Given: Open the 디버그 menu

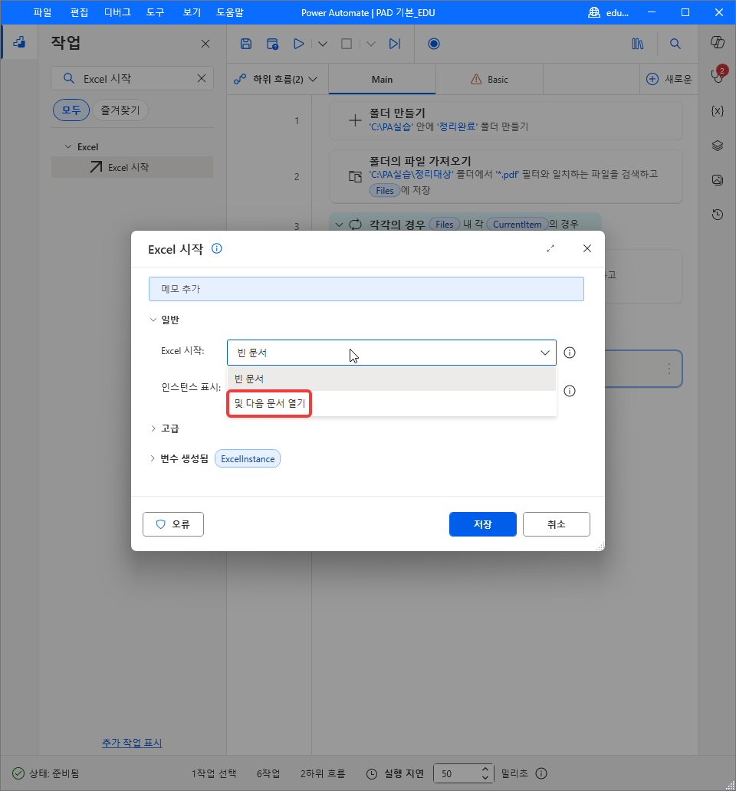Looking at the screenshot, I should coord(117,12).
